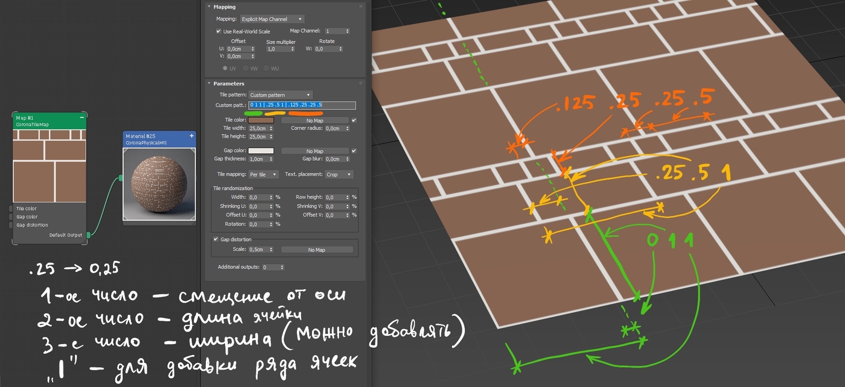Screen dimensions: 845x387
Task: Collapse the Mapping rollout arrow
Action: 209,7
